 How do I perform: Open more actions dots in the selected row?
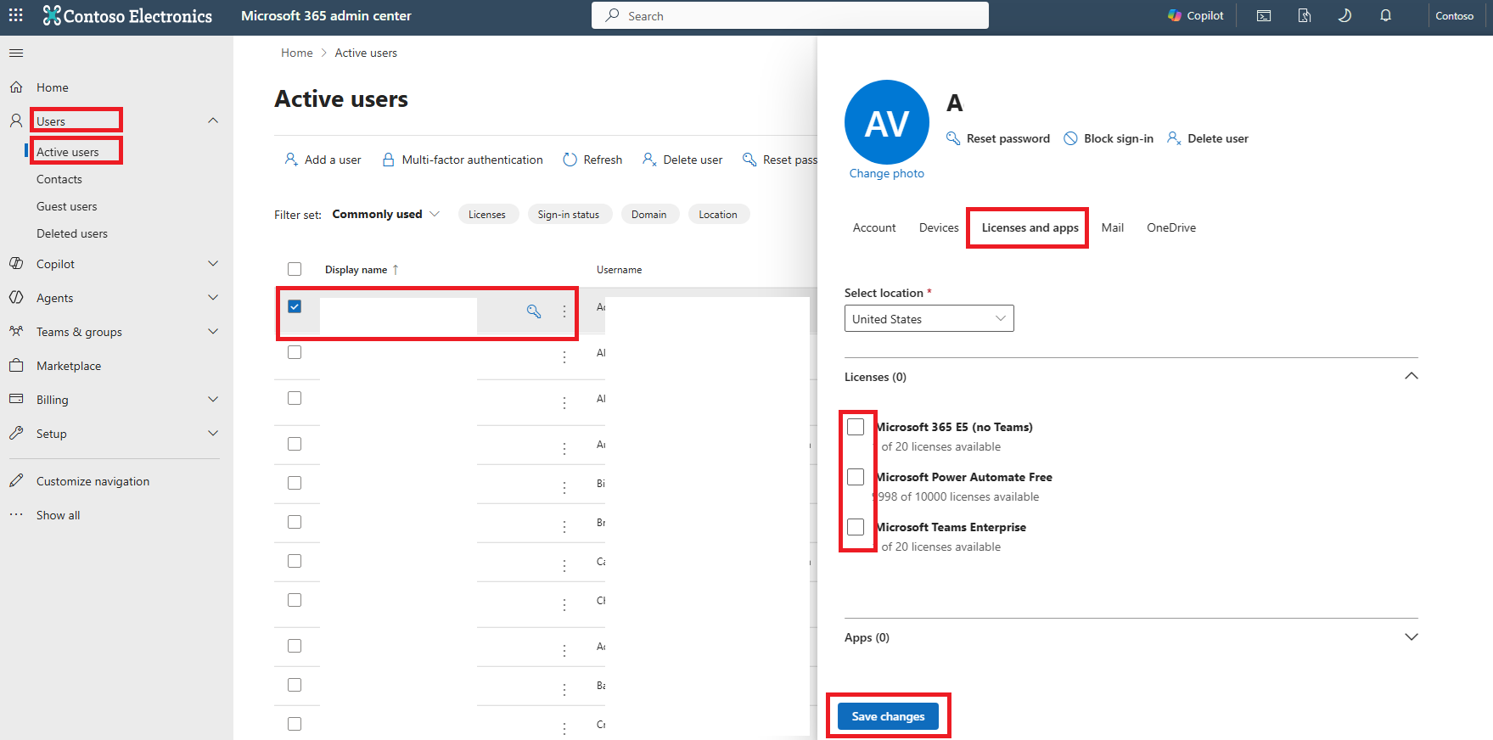(564, 311)
